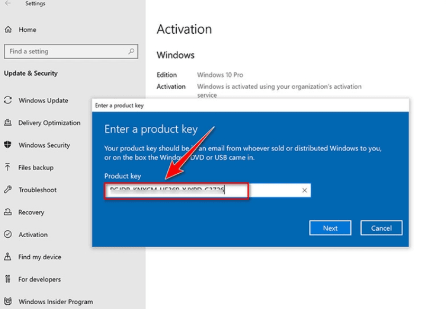Open the Home icon in sidebar
This screenshot has width=446, height=309.
(8, 29)
